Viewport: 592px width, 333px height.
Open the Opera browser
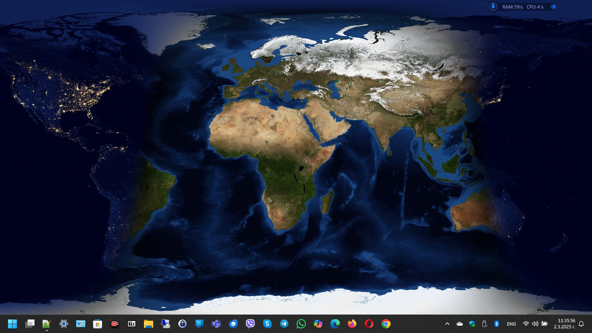(x=369, y=324)
